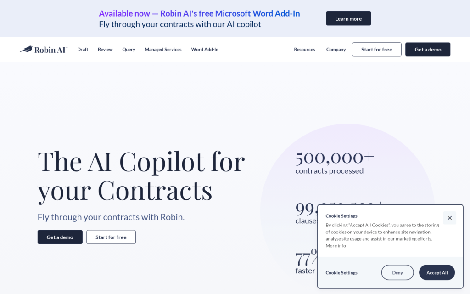470x294 pixels.
Task: Select Query in the navigation bar
Action: (x=129, y=49)
